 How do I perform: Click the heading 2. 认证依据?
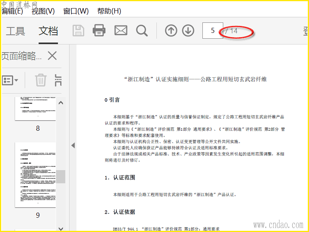(120, 212)
